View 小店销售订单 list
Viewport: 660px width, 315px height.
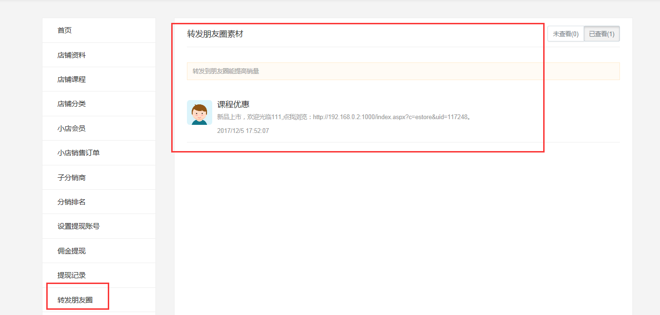tap(99, 153)
